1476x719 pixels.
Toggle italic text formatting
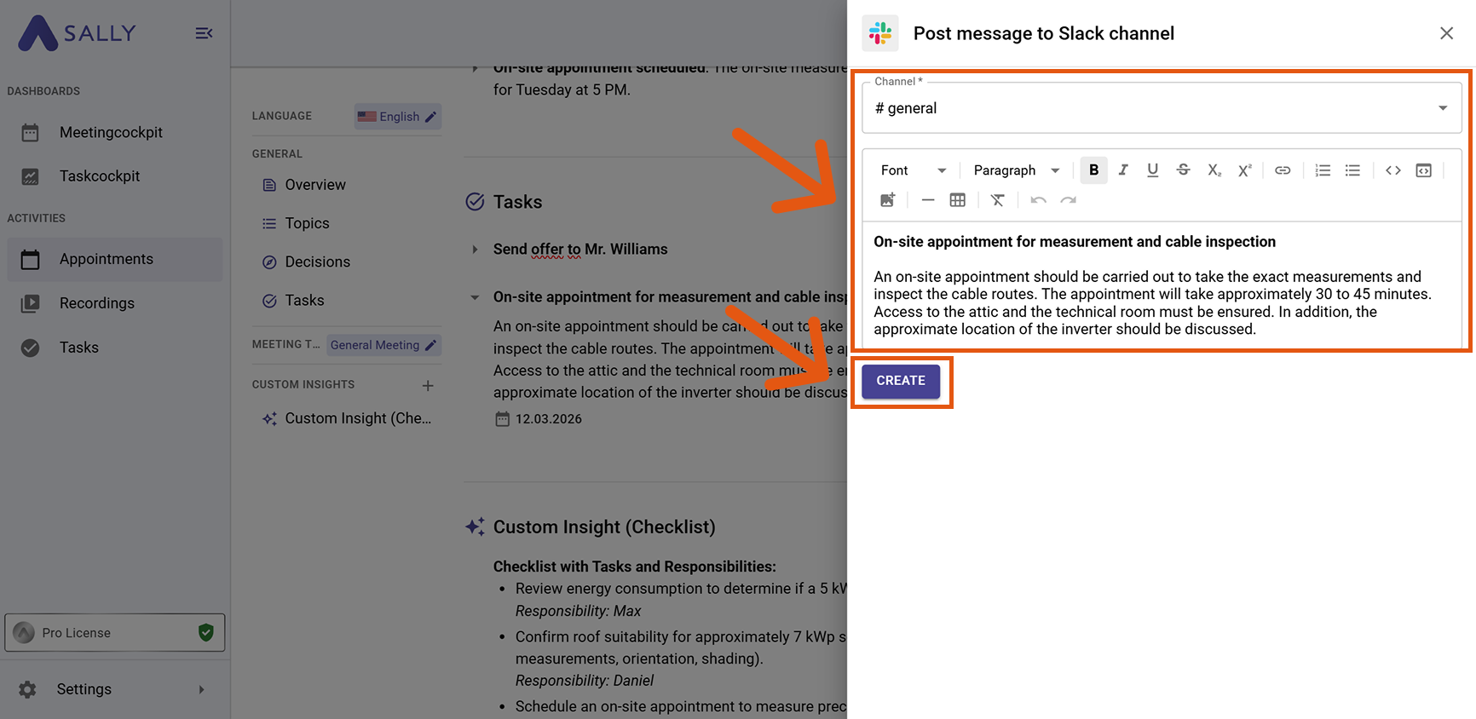pos(1123,170)
